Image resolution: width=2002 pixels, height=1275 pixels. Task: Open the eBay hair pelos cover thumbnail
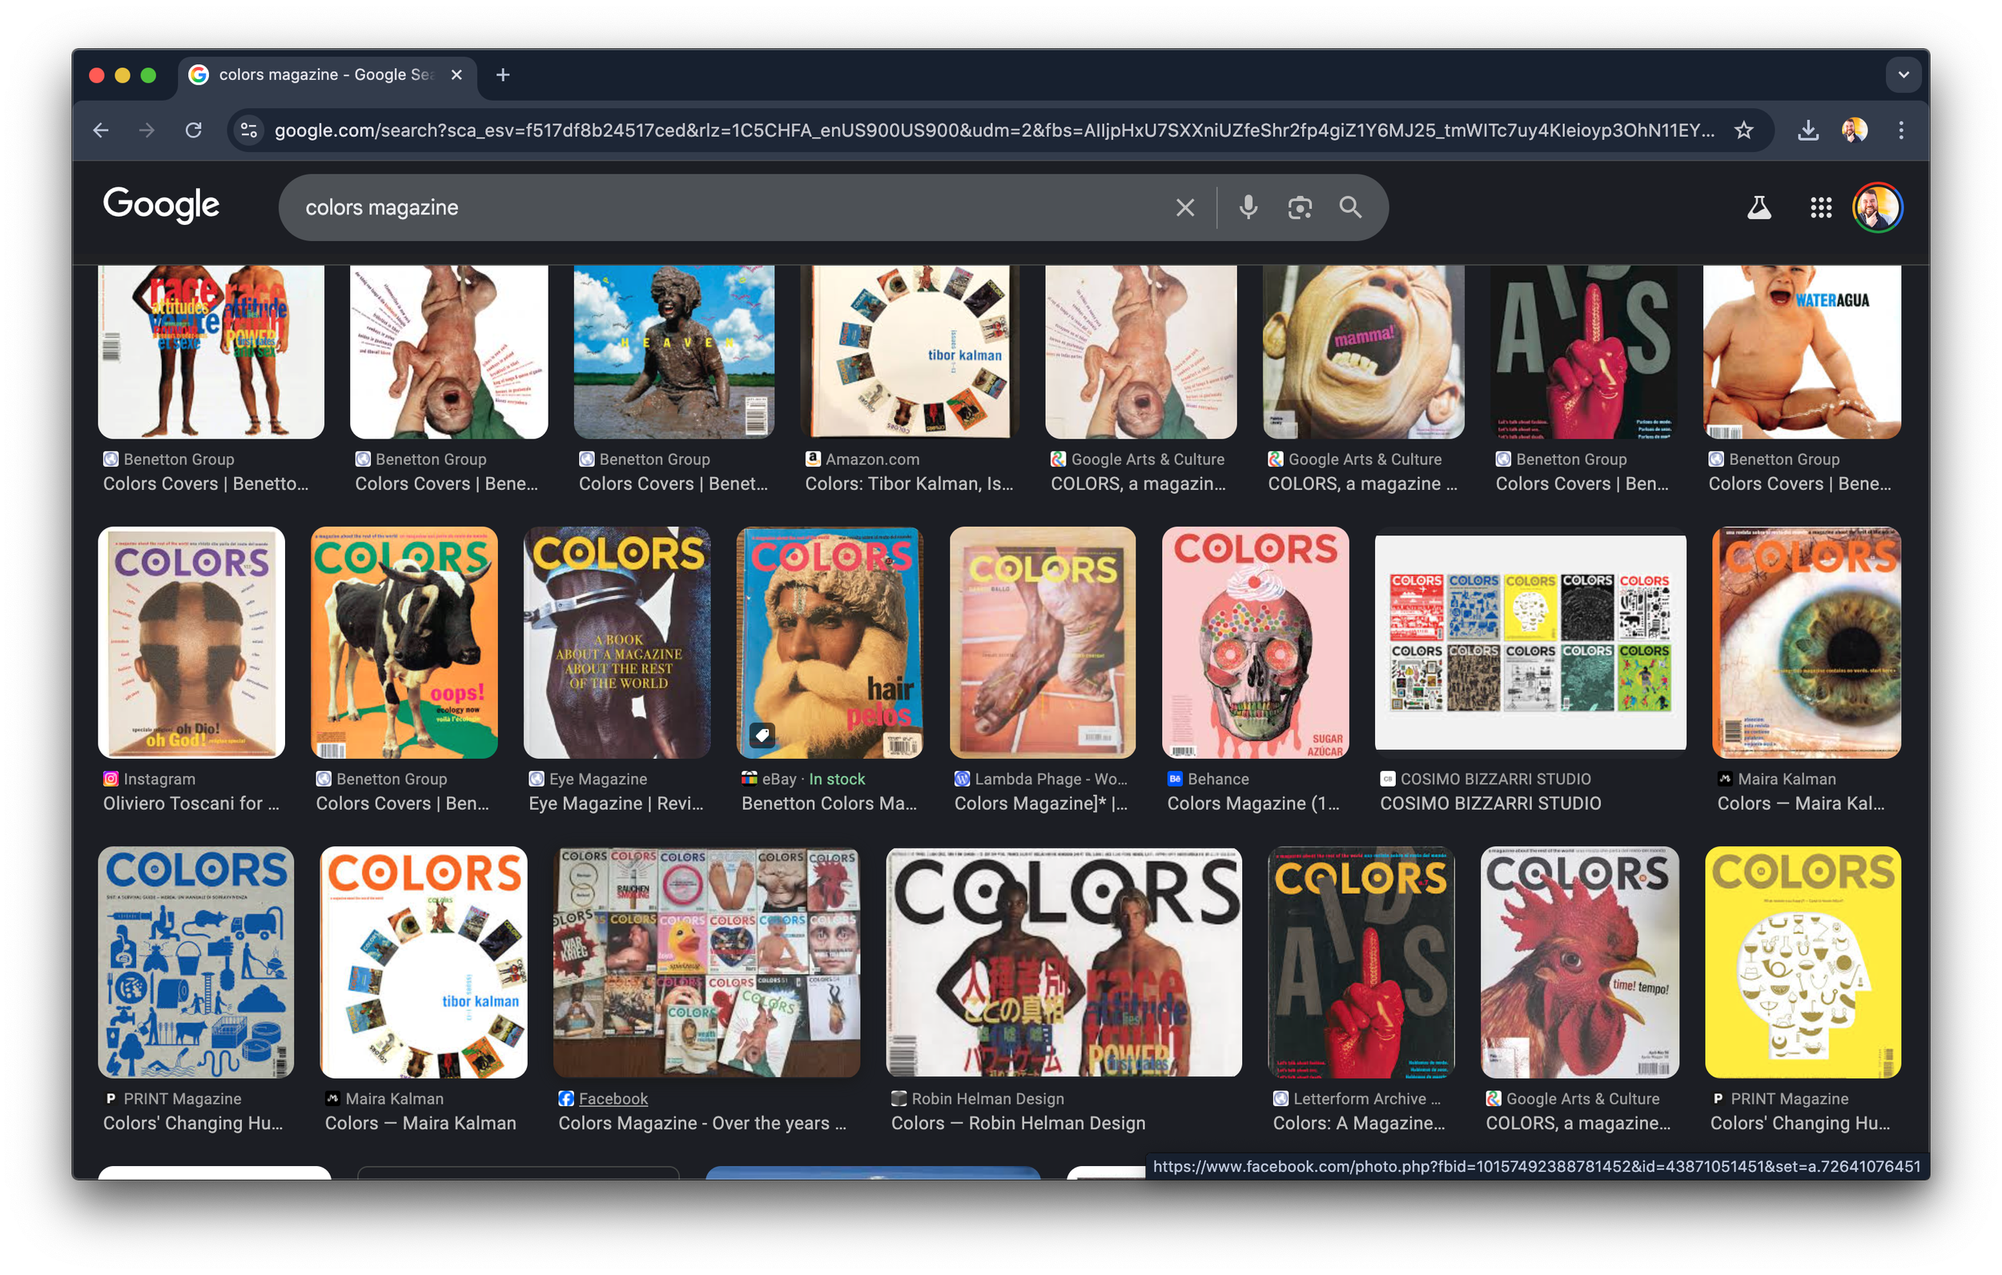(829, 642)
